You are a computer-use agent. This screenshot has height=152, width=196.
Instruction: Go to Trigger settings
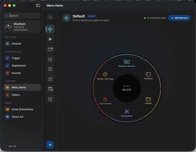tap(22, 58)
